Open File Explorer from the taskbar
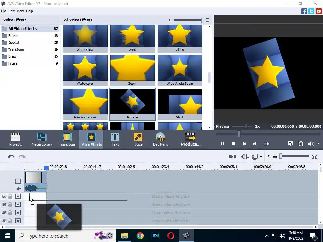The height and width of the screenshot is (242, 323). (x=124, y=236)
